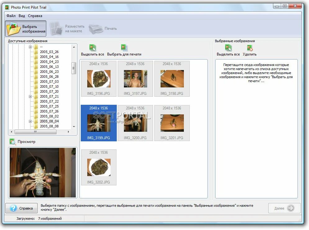The width and height of the screenshot is (309, 230).
Task: Click folder icon of 2005_03_26
Action: [x=36, y=52]
